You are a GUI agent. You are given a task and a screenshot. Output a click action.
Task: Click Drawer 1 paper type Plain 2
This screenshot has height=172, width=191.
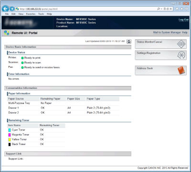pos(98,108)
